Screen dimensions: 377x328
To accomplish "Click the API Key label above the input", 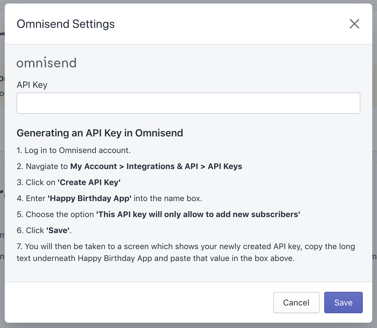I will pos(32,85).
